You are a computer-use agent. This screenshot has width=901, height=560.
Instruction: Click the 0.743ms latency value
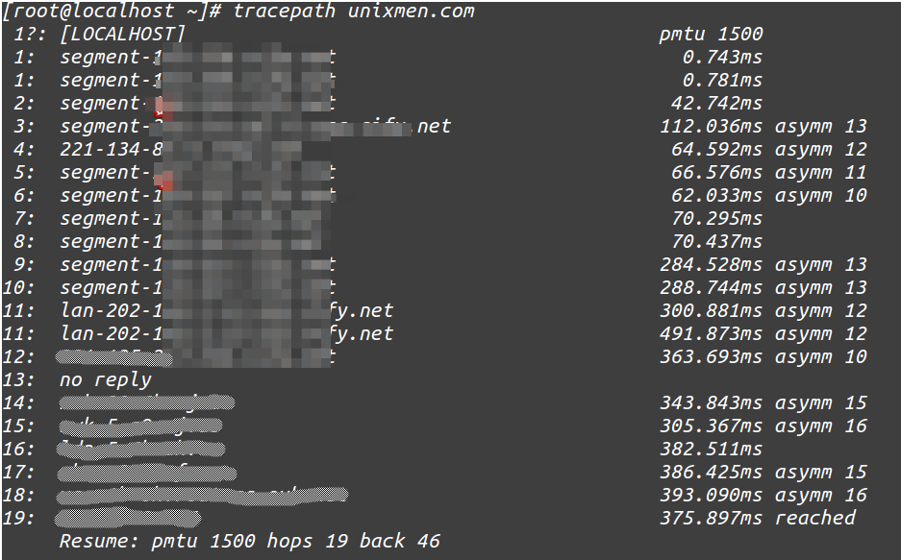(722, 57)
